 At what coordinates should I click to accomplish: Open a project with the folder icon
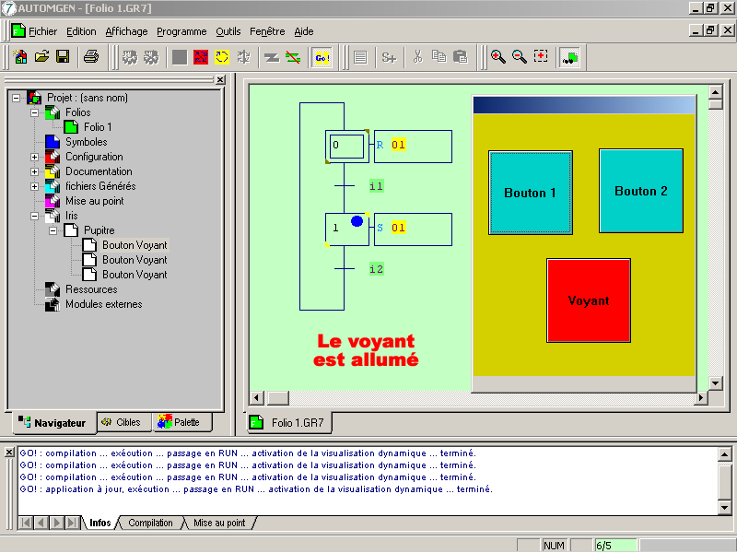point(41,57)
